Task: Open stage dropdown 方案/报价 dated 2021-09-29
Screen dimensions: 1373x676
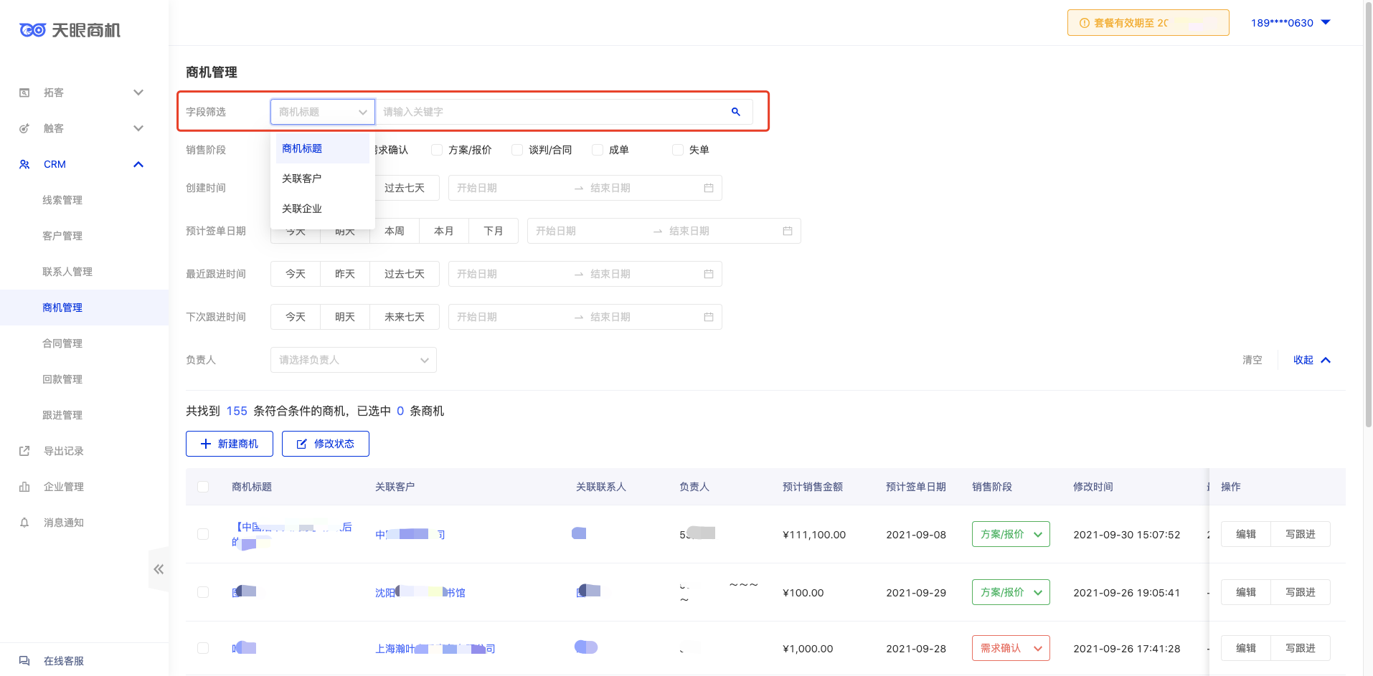Action: point(1011,592)
